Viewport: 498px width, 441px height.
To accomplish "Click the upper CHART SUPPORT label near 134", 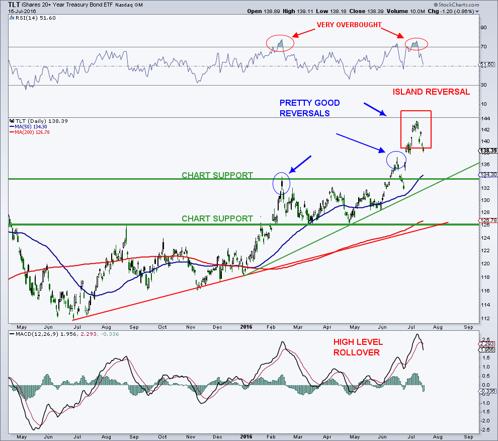I will coord(217,175).
